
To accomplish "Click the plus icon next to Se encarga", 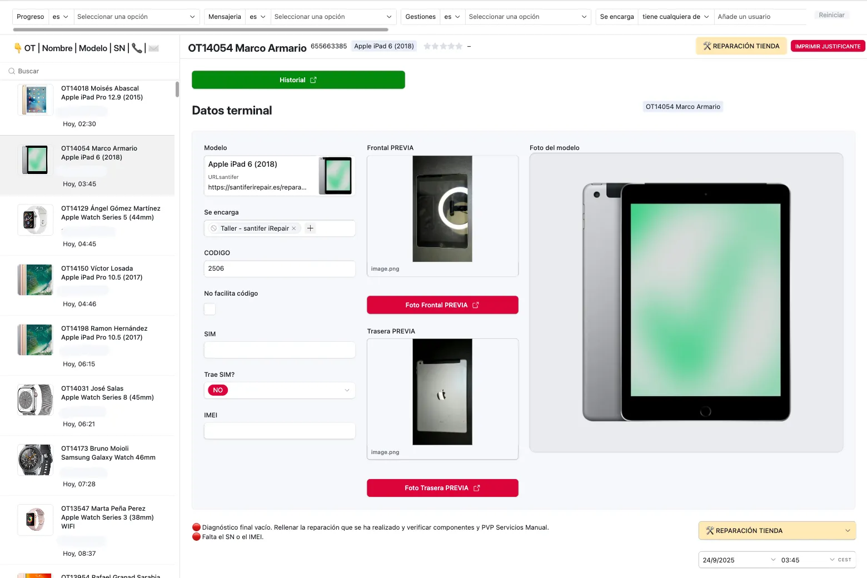I will point(310,228).
